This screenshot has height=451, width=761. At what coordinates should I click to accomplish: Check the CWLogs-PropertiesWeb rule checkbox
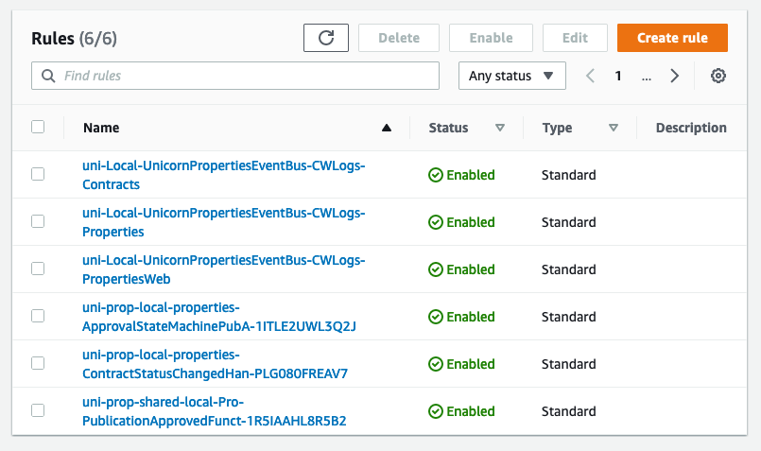38,269
